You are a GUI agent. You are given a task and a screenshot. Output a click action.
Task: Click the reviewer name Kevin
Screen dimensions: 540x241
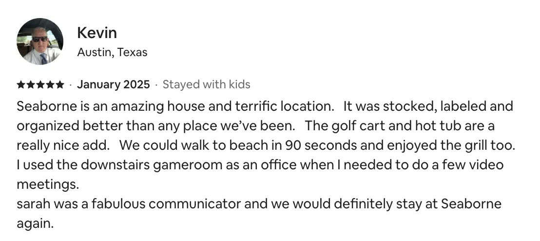click(x=97, y=33)
